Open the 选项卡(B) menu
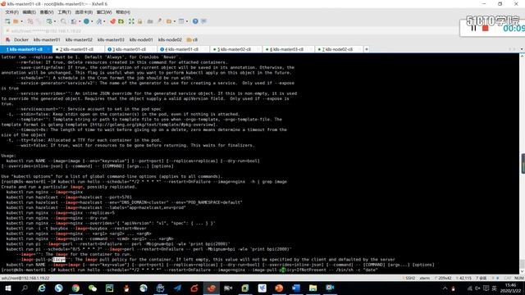This screenshot has width=525, height=295. click(x=84, y=12)
